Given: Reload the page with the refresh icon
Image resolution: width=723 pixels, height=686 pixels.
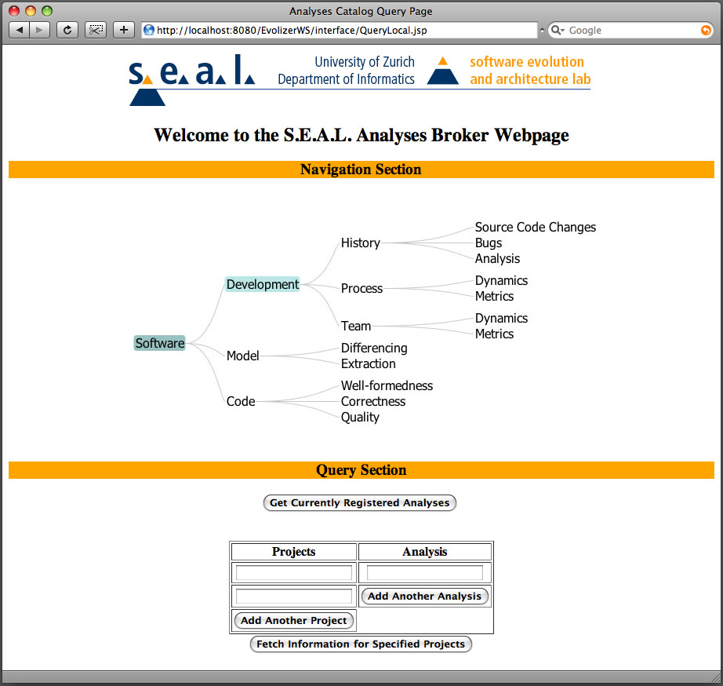Looking at the screenshot, I should (67, 30).
